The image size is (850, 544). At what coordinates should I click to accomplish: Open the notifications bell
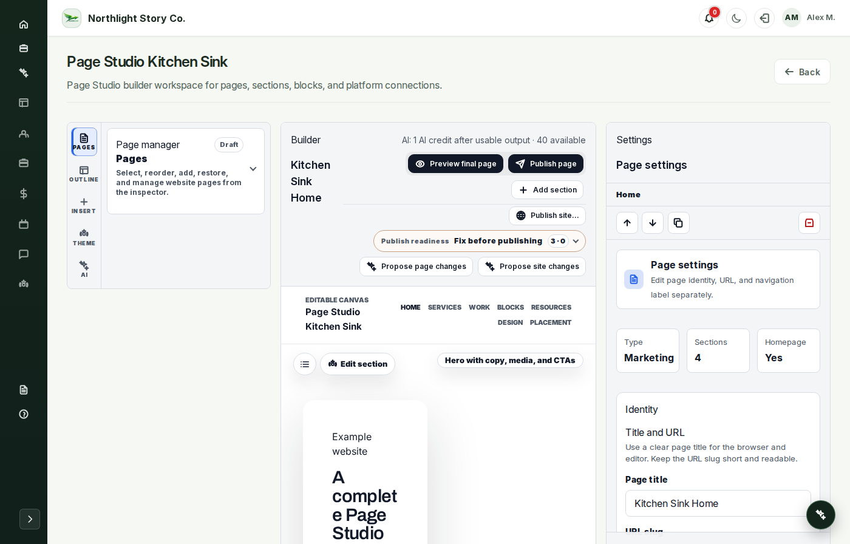point(709,18)
